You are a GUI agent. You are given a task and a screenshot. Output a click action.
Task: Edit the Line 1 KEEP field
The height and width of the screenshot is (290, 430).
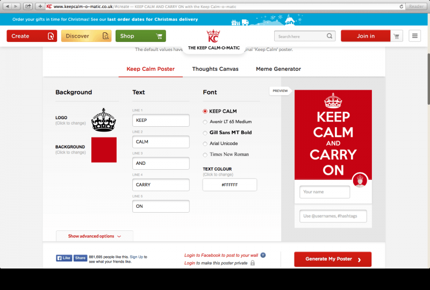161,120
